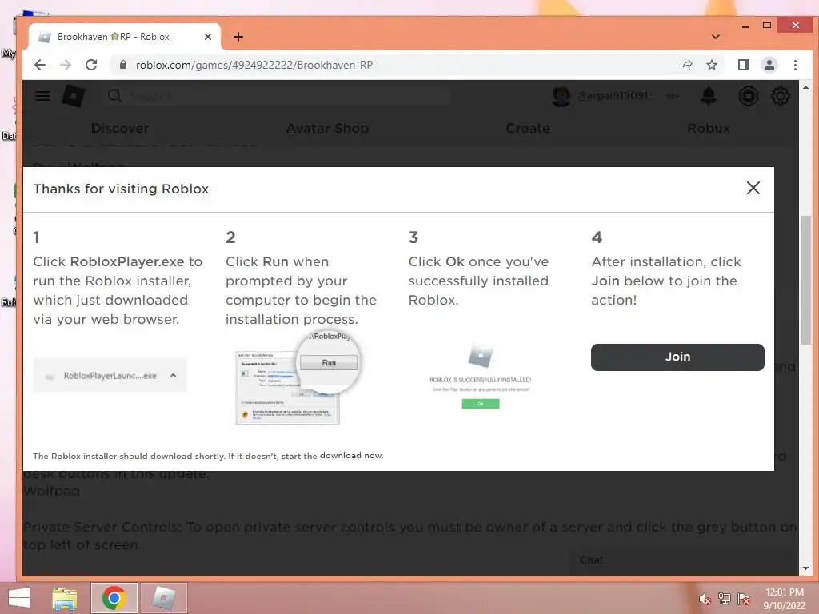Click the muted volume tray icon
The image size is (819, 614).
coord(705,600)
